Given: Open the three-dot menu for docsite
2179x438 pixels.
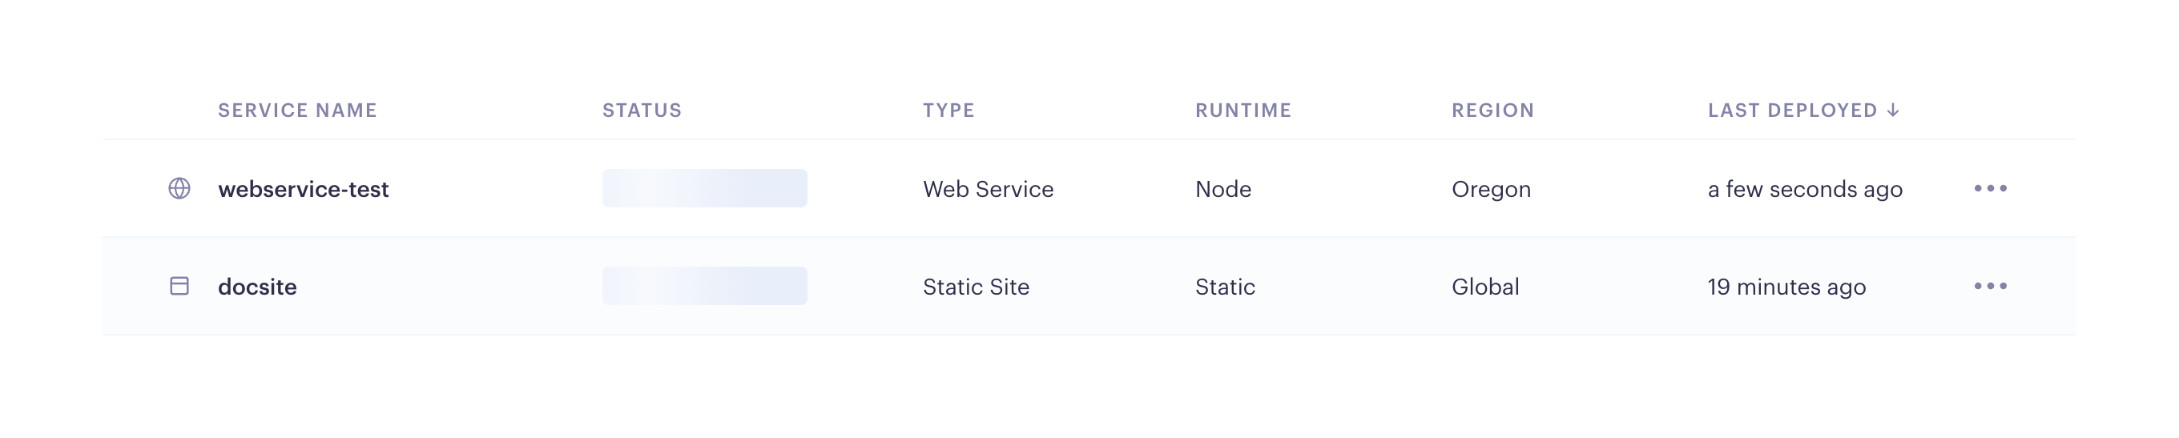Looking at the screenshot, I should pos(1989,286).
